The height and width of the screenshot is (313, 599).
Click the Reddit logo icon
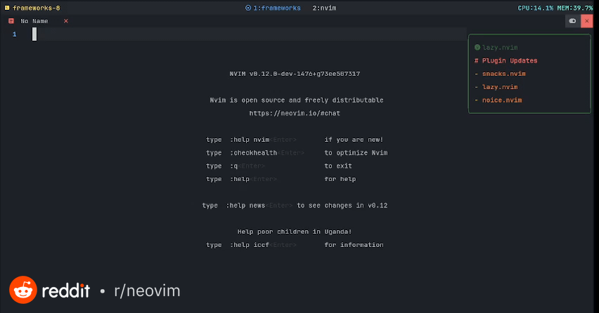[x=22, y=290]
